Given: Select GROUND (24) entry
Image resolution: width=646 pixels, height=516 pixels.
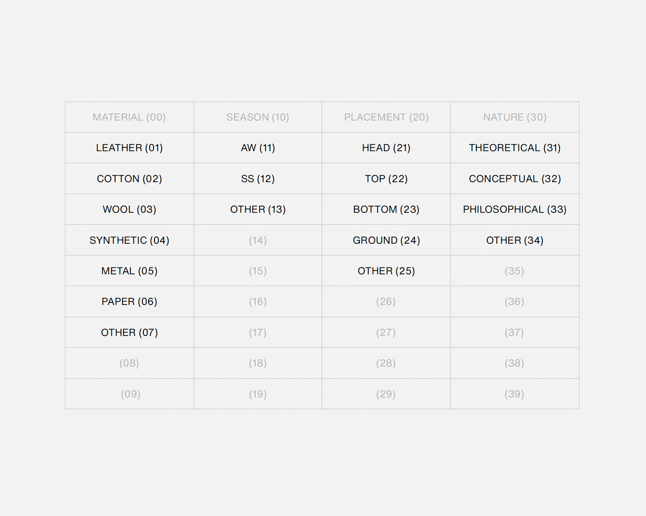Looking at the screenshot, I should click(386, 240).
